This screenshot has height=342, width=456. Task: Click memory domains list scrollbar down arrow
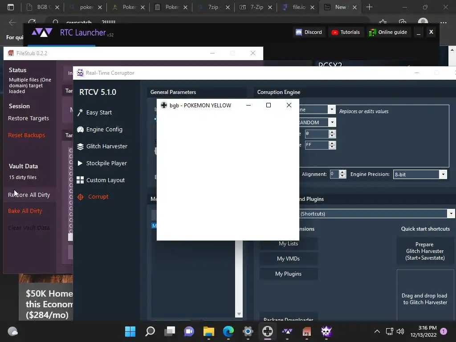pyautogui.click(x=239, y=314)
